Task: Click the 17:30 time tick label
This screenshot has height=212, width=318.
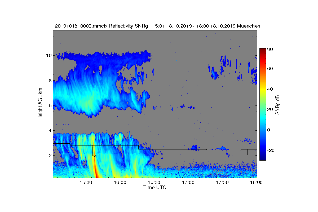Action: pyautogui.click(x=222, y=183)
